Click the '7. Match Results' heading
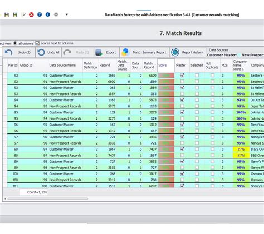 point(180,33)
